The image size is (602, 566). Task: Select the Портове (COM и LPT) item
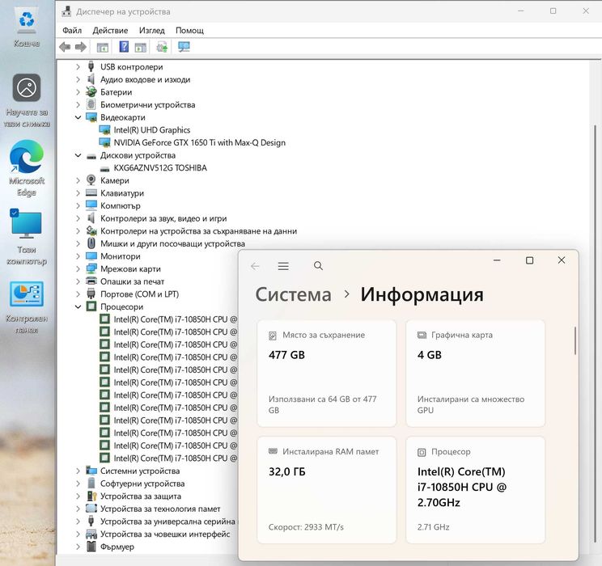139,294
